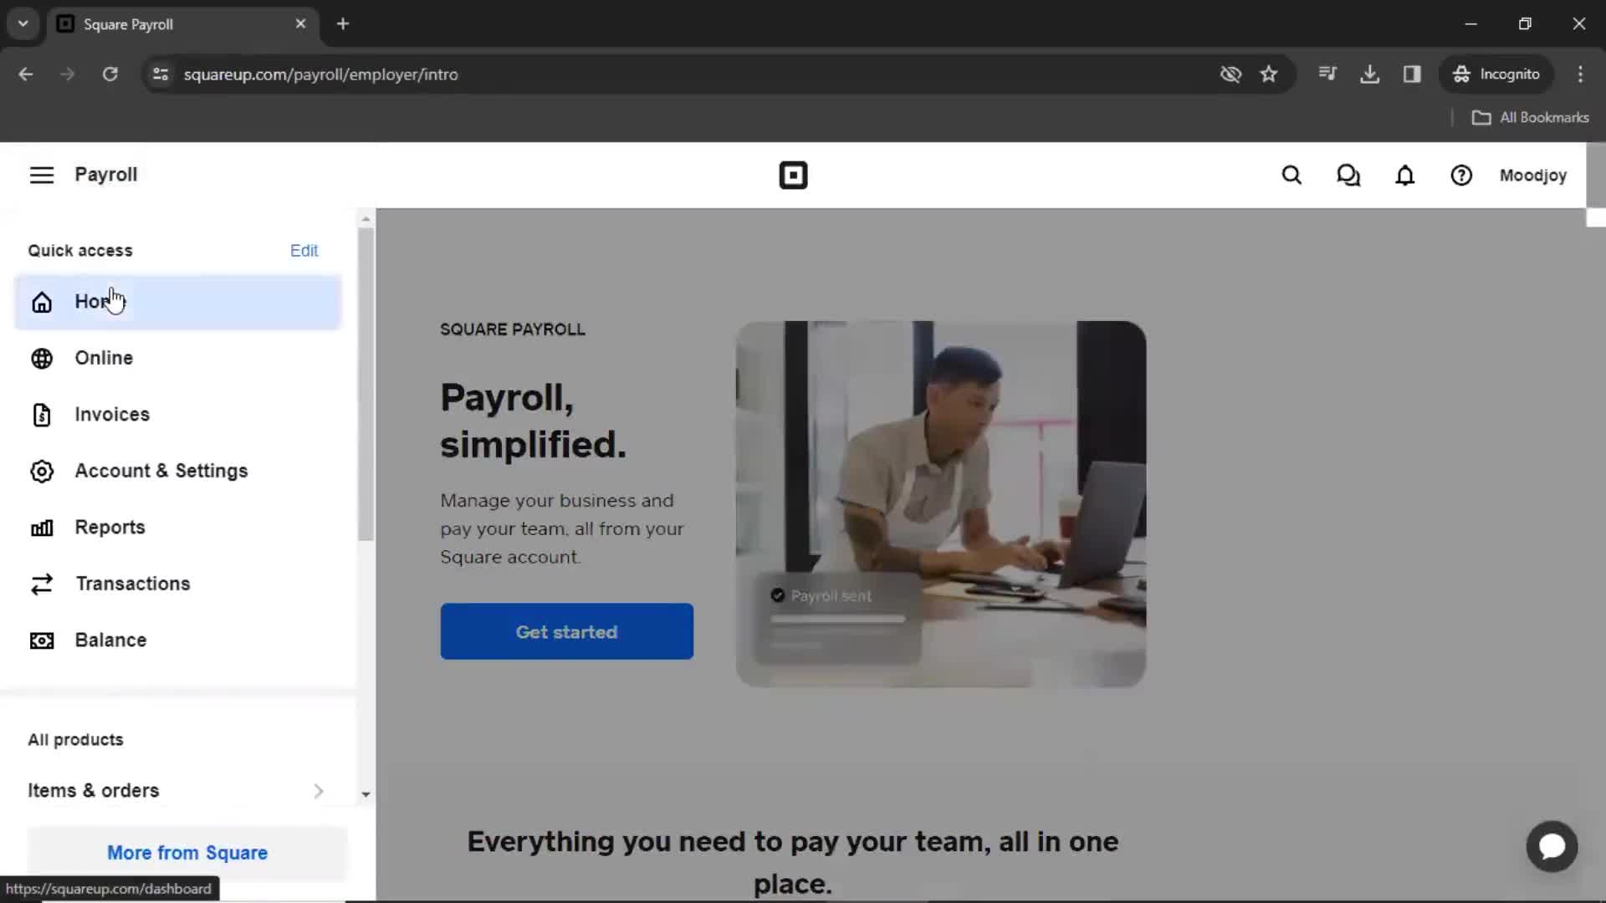Toggle the search icon in top bar
Viewport: 1606px width, 903px height.
click(1291, 176)
